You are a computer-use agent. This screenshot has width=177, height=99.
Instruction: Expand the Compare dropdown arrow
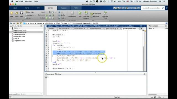pos(35,15)
